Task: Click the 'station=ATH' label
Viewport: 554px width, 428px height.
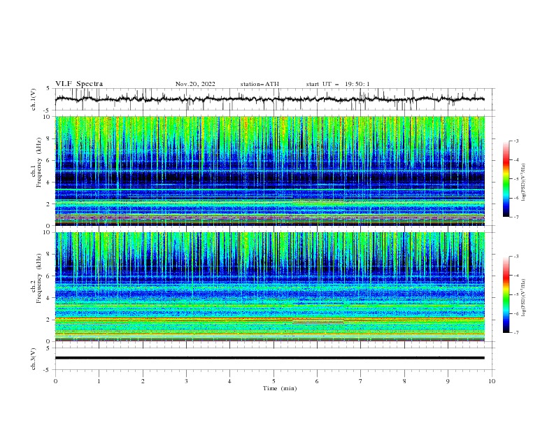Action: coord(260,84)
